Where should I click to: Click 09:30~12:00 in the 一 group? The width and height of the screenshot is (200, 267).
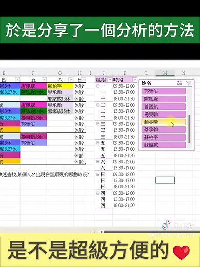point(124,86)
